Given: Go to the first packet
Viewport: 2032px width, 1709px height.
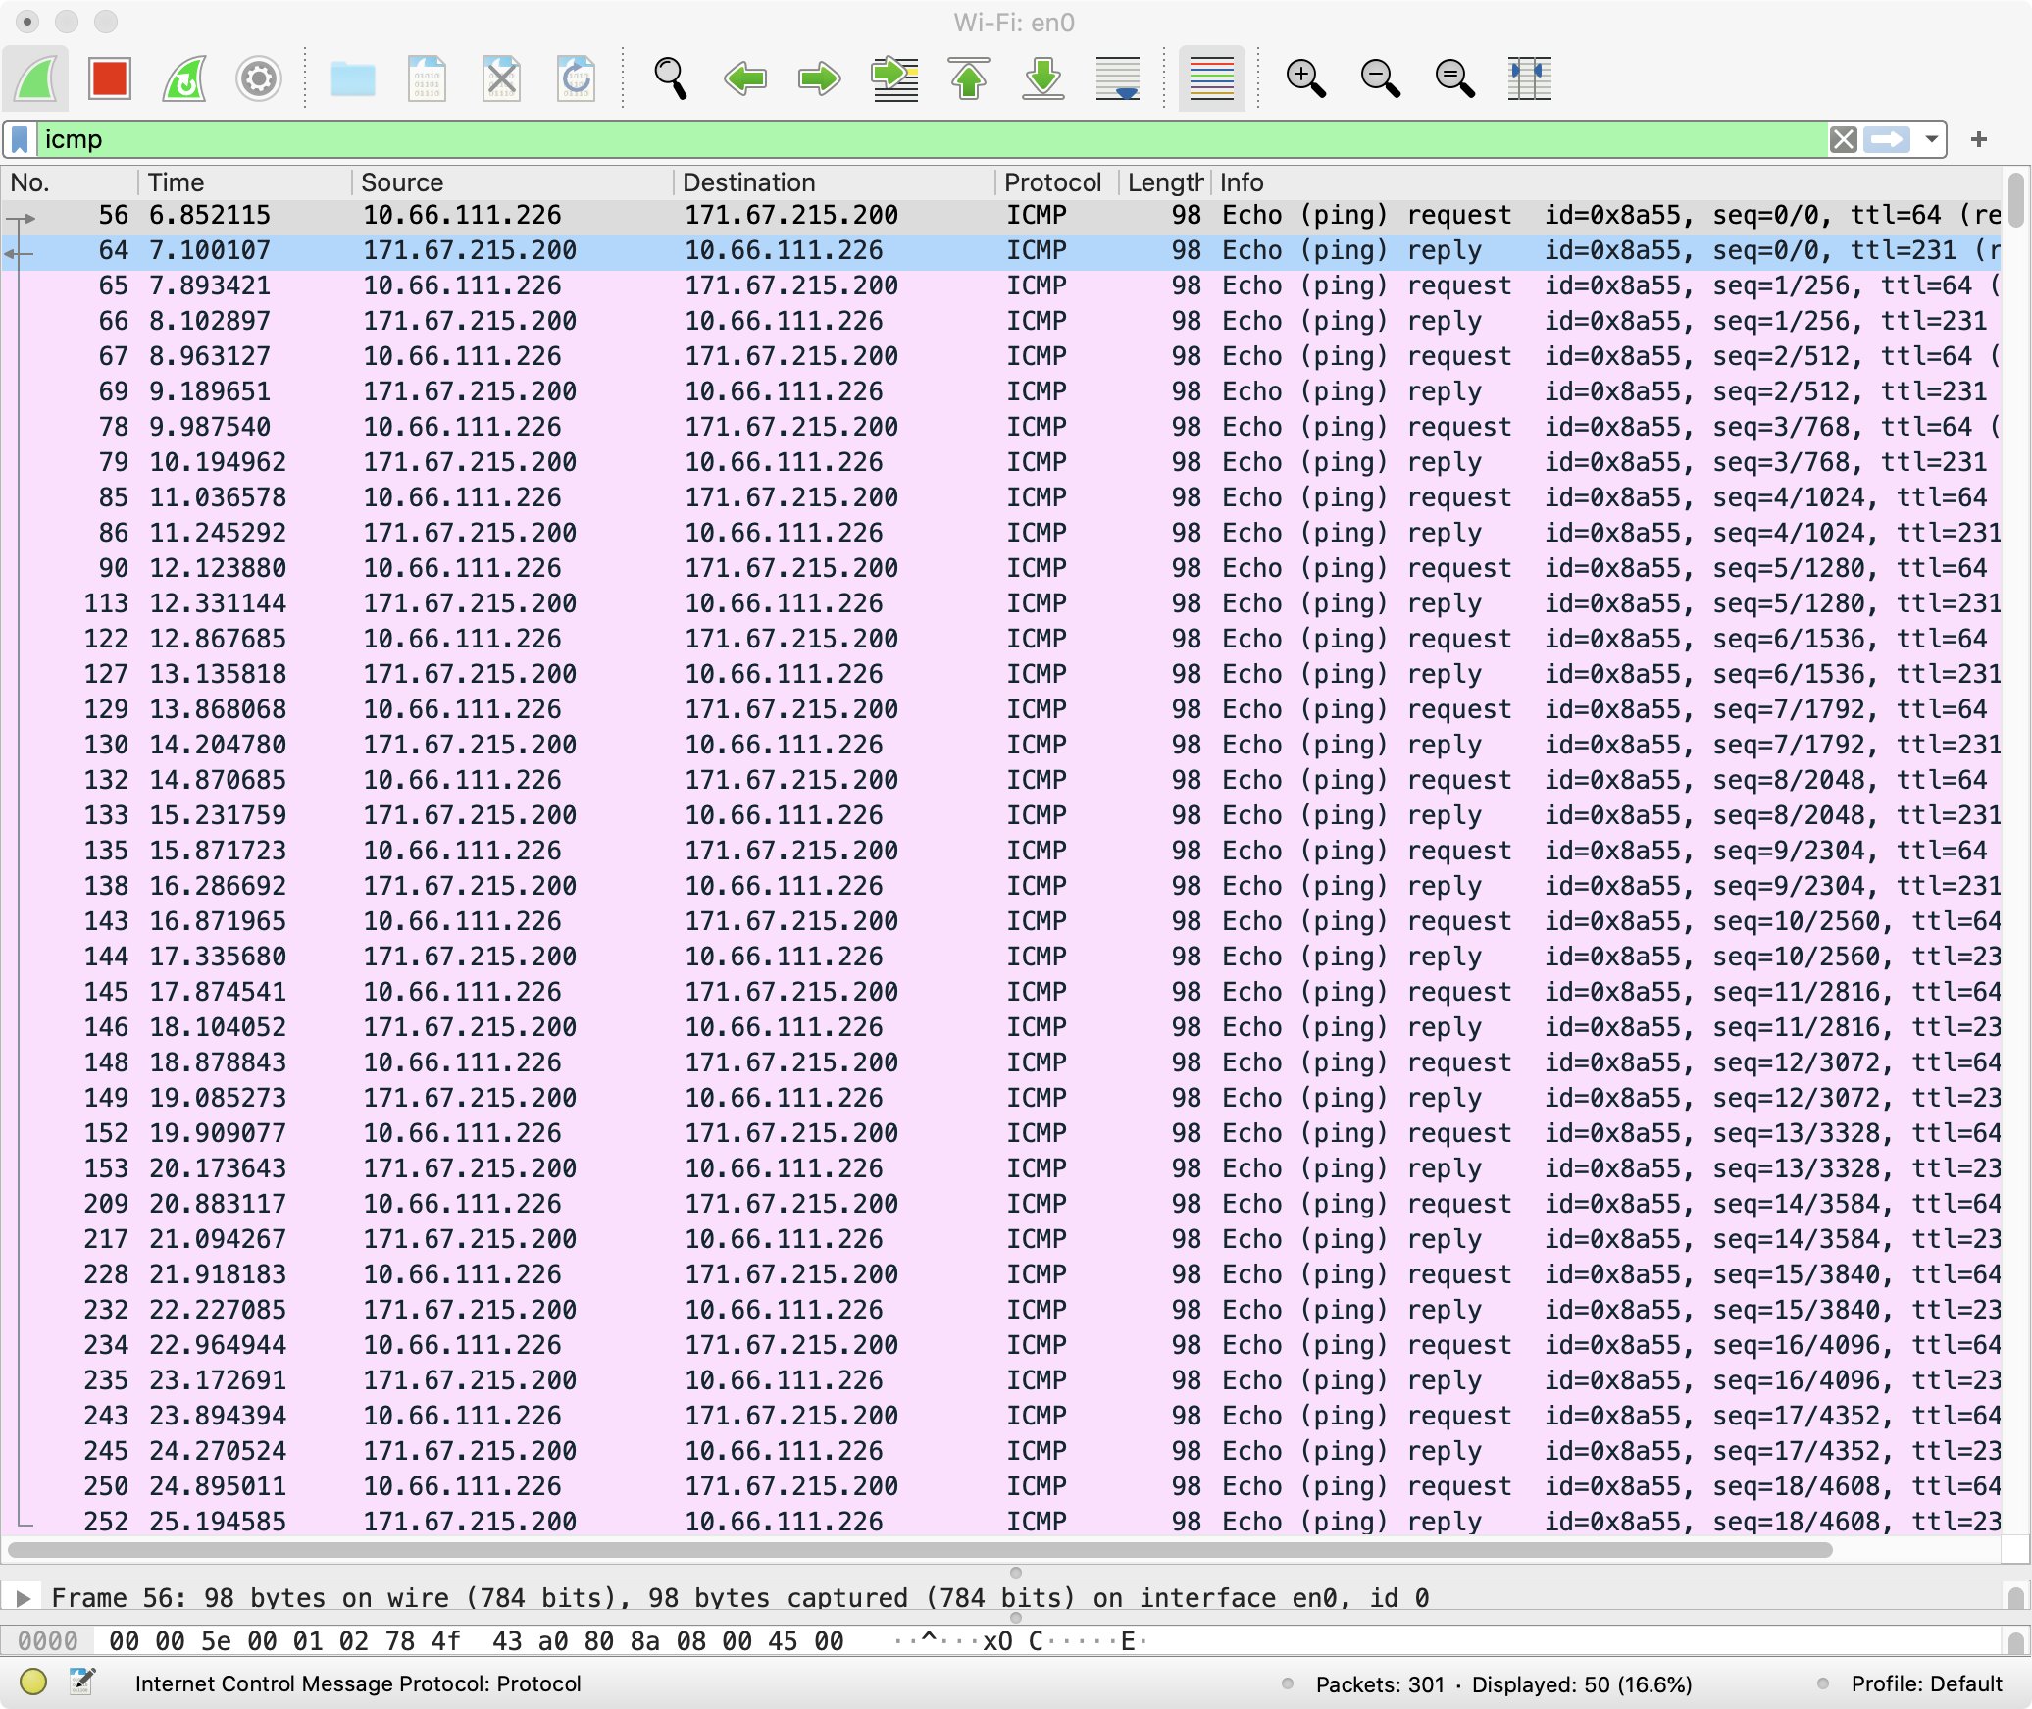Looking at the screenshot, I should click(969, 78).
